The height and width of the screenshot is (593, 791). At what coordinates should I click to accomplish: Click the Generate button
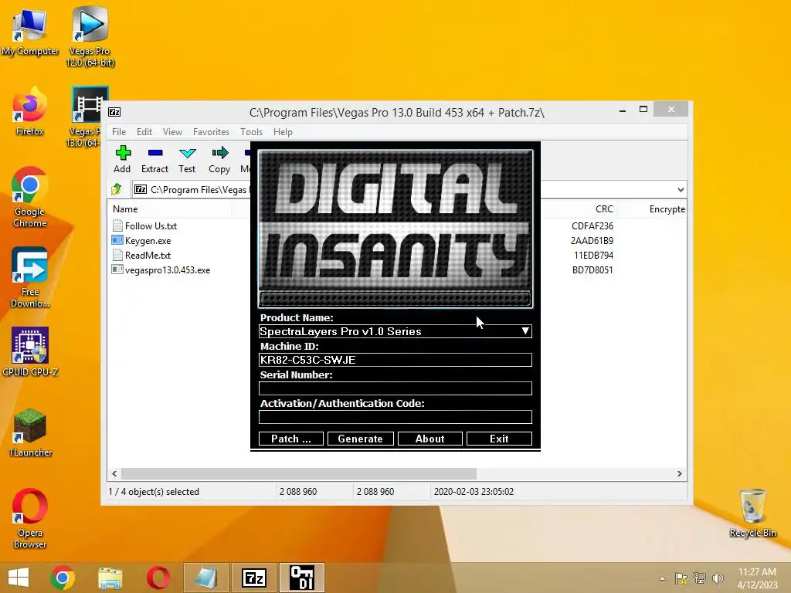click(x=360, y=439)
